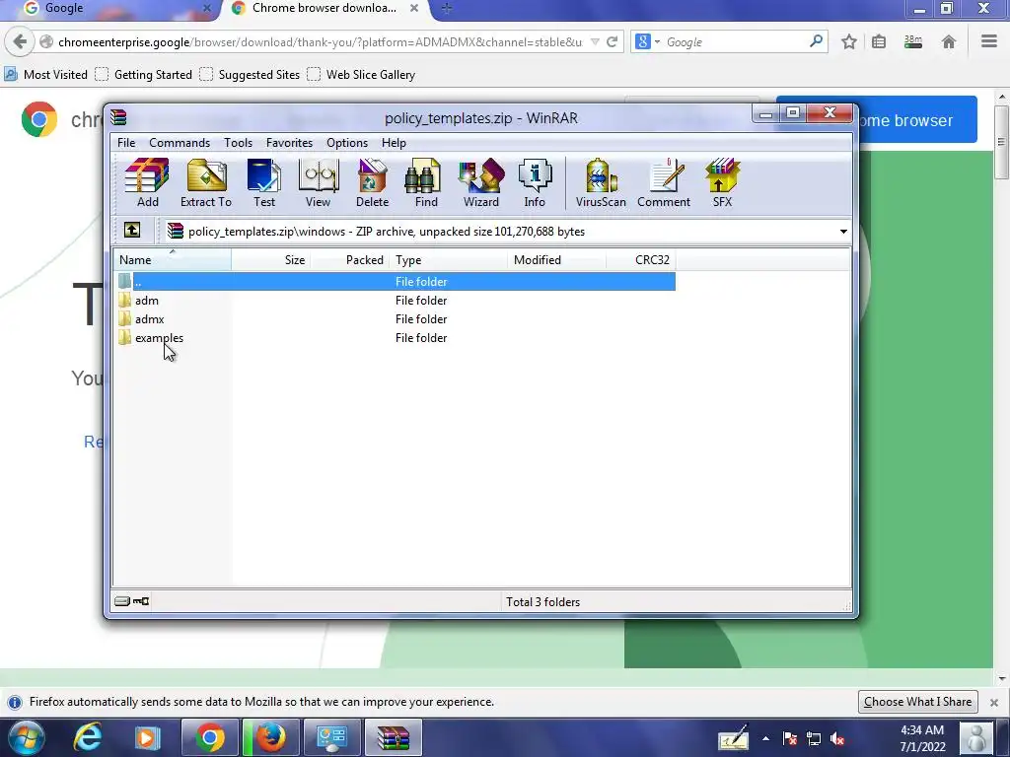Open a new Firefox tab

click(447, 8)
